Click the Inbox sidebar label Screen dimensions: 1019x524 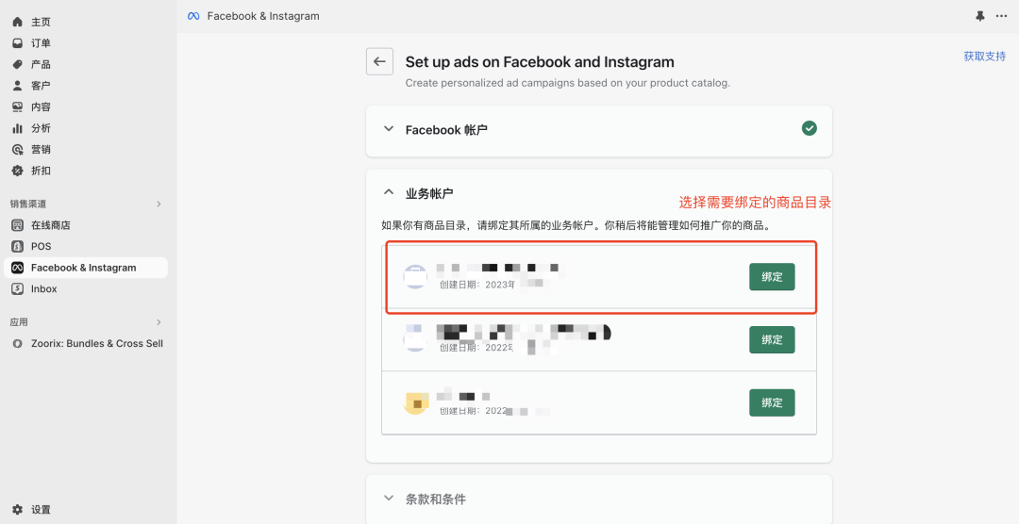click(44, 289)
